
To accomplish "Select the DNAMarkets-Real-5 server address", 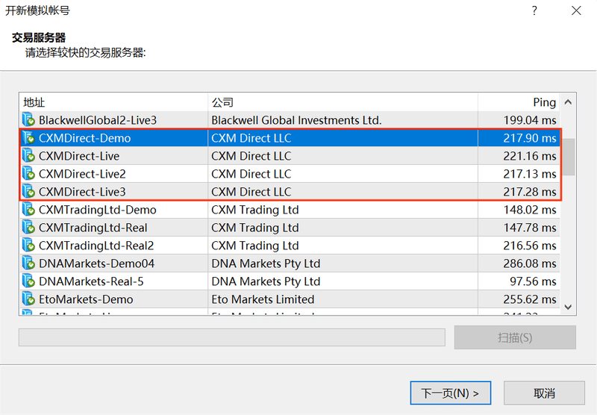I will click(x=91, y=281).
